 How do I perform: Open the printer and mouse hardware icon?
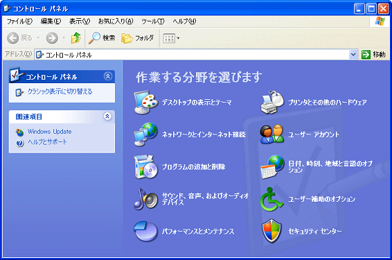click(x=272, y=103)
